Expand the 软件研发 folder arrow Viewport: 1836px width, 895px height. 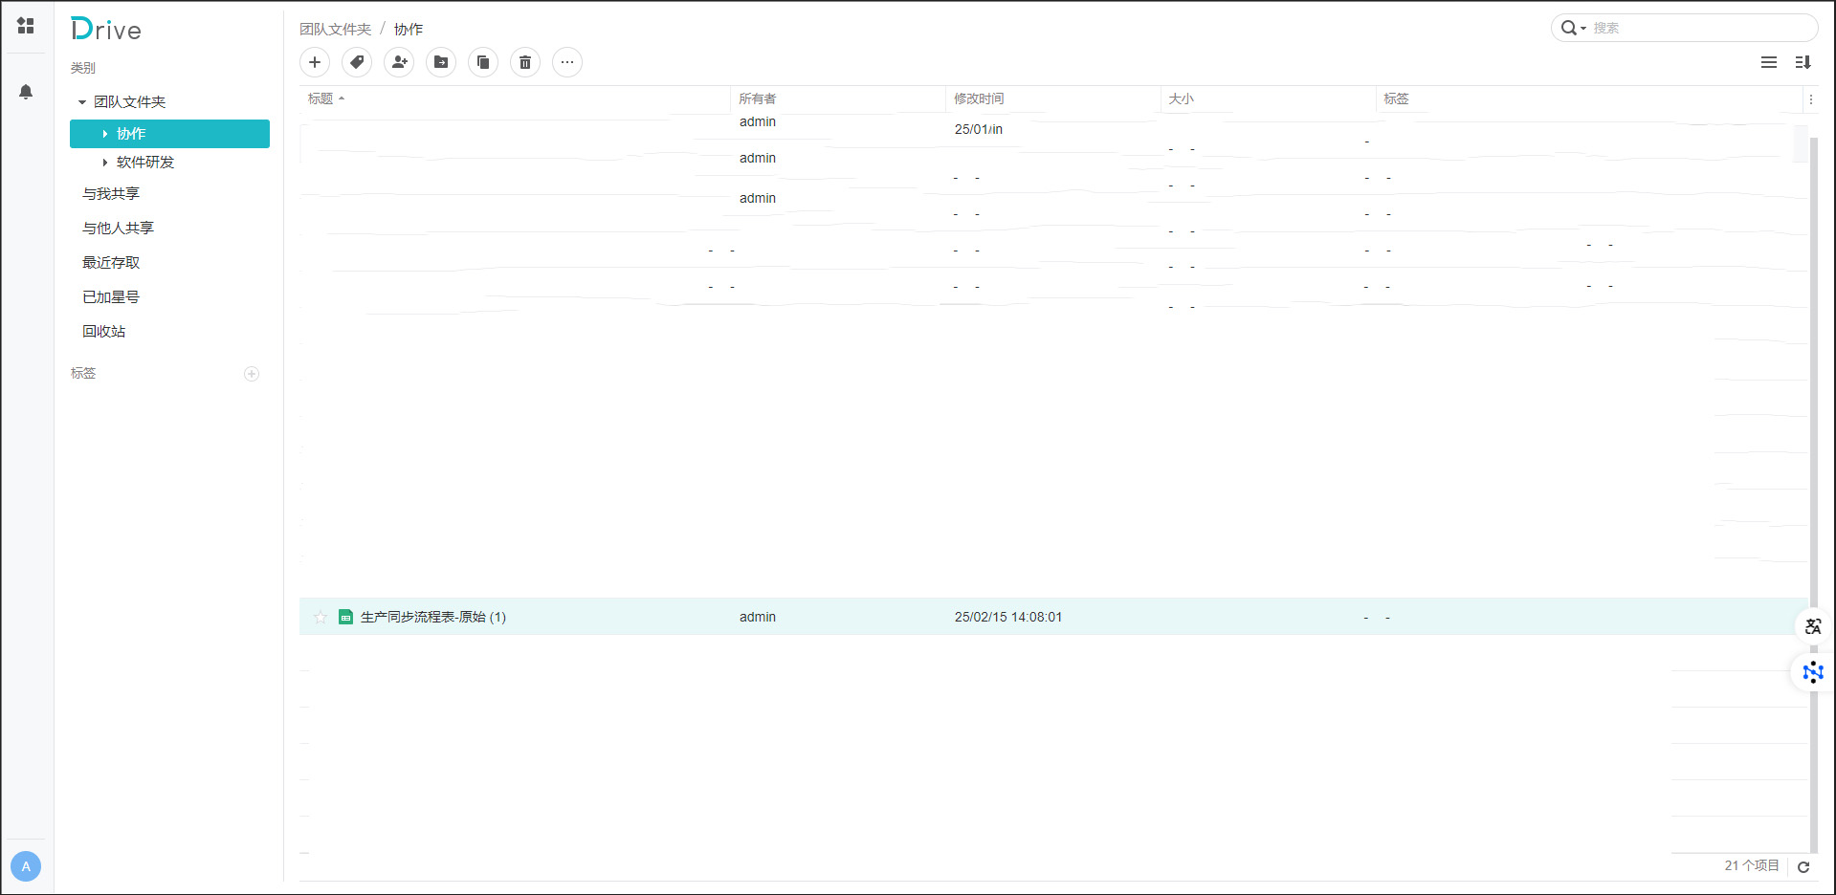105,163
